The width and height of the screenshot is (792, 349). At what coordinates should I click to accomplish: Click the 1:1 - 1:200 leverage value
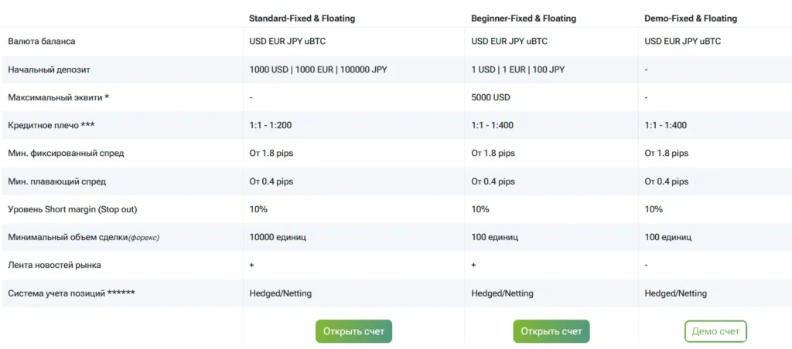click(270, 125)
